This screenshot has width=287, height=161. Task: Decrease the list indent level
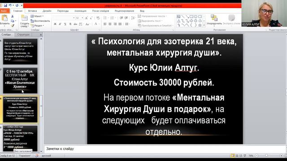tap(121, 18)
